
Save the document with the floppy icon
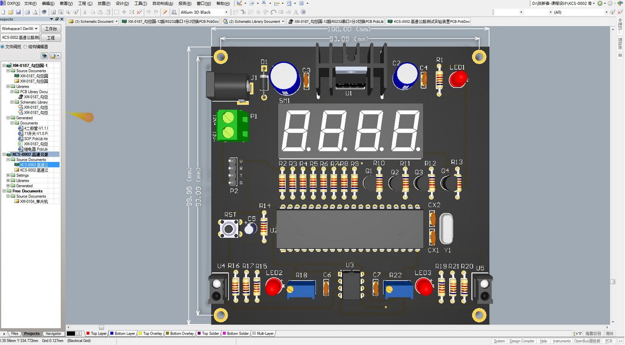click(x=18, y=12)
